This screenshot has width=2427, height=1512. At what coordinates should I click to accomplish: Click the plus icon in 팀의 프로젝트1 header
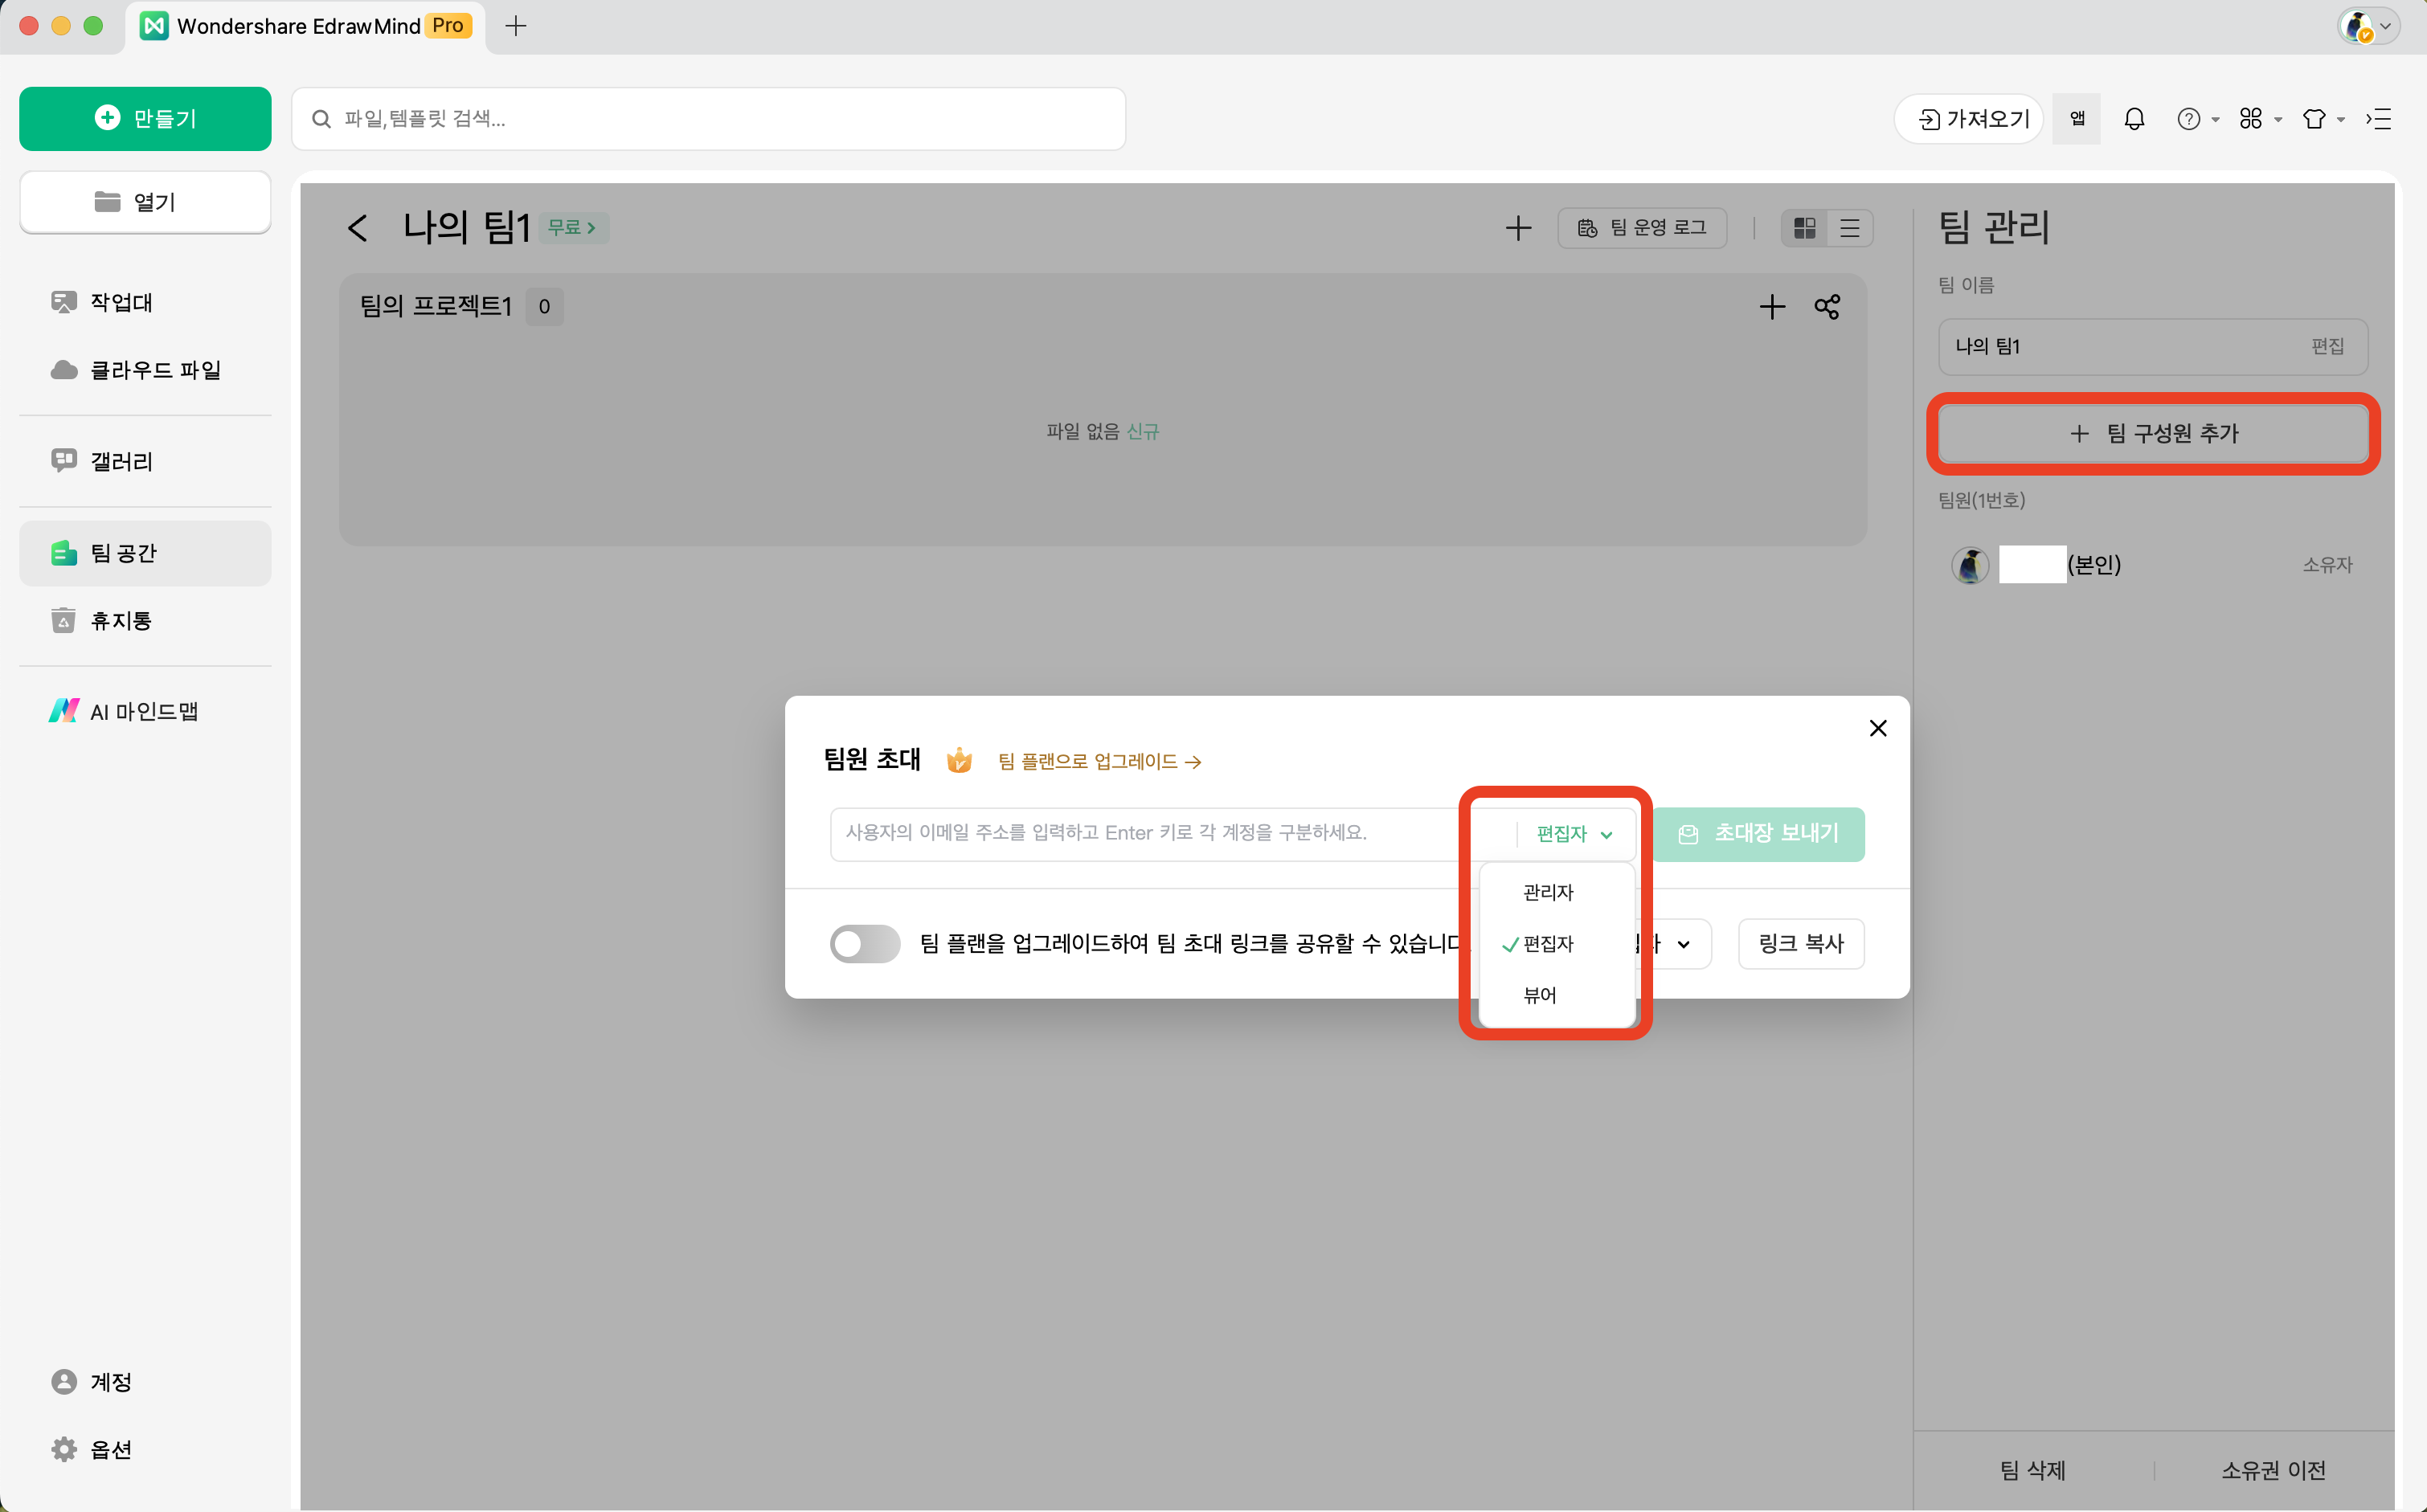1771,307
